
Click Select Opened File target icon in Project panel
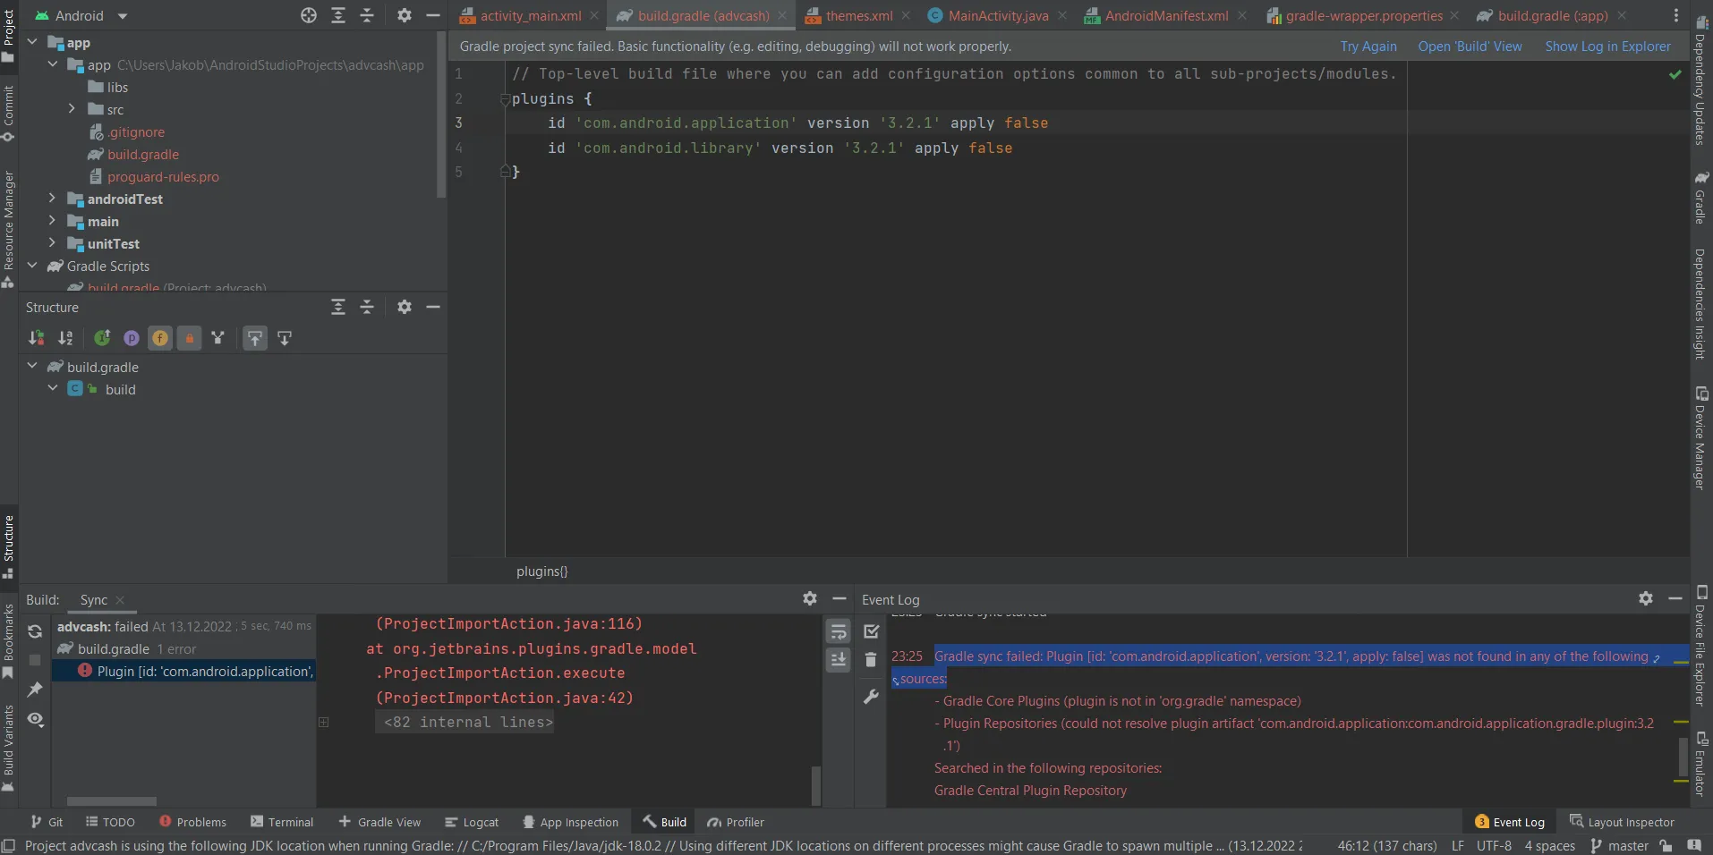pos(309,15)
